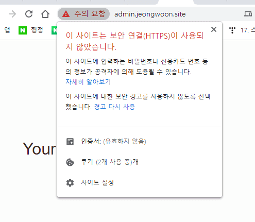The height and width of the screenshot is (222, 255).
Task: Open 사이트 설정 entry
Action: coord(140,183)
